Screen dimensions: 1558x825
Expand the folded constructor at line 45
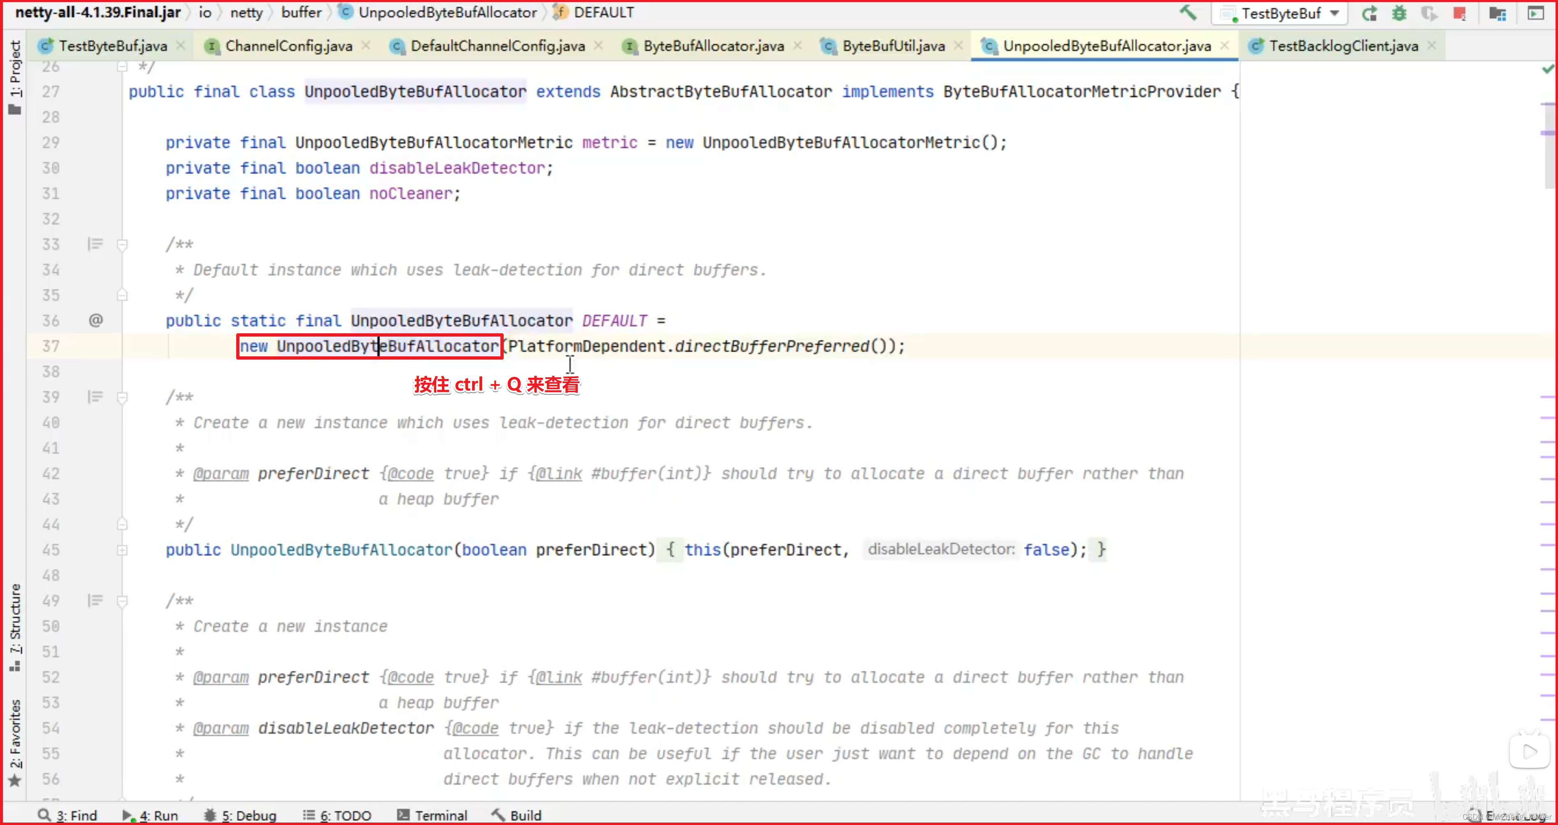click(x=122, y=550)
